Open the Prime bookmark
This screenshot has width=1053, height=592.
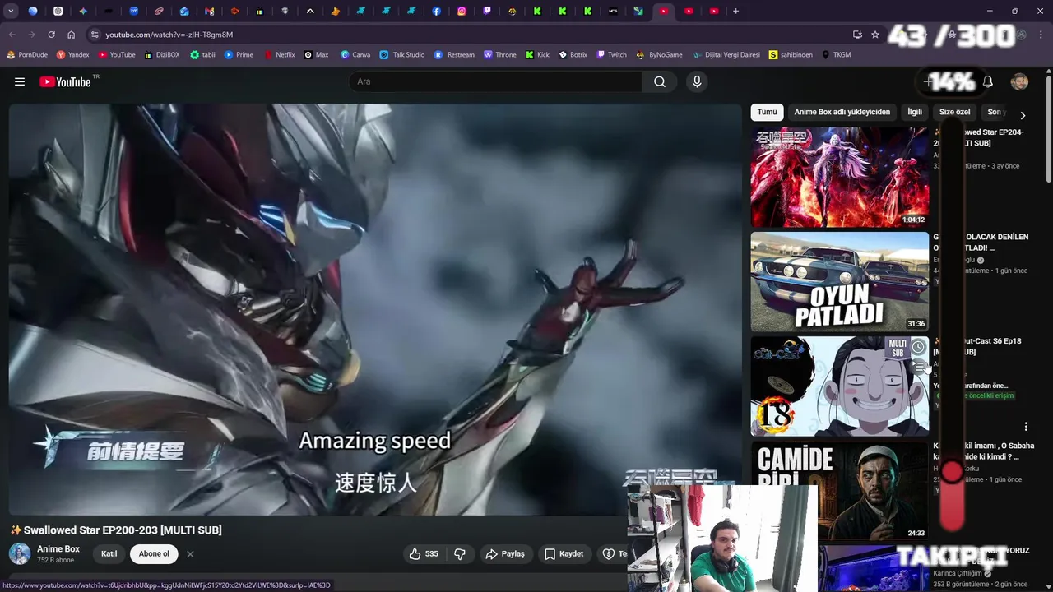[x=239, y=54]
